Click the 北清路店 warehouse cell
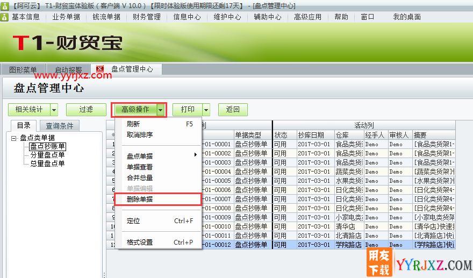Screen dimensions: 473x278 [x=349, y=236]
